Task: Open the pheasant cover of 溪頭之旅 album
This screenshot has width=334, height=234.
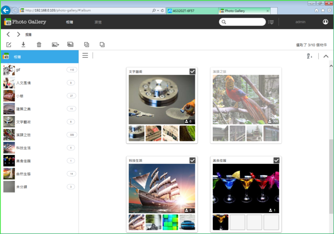Action: coord(246,100)
